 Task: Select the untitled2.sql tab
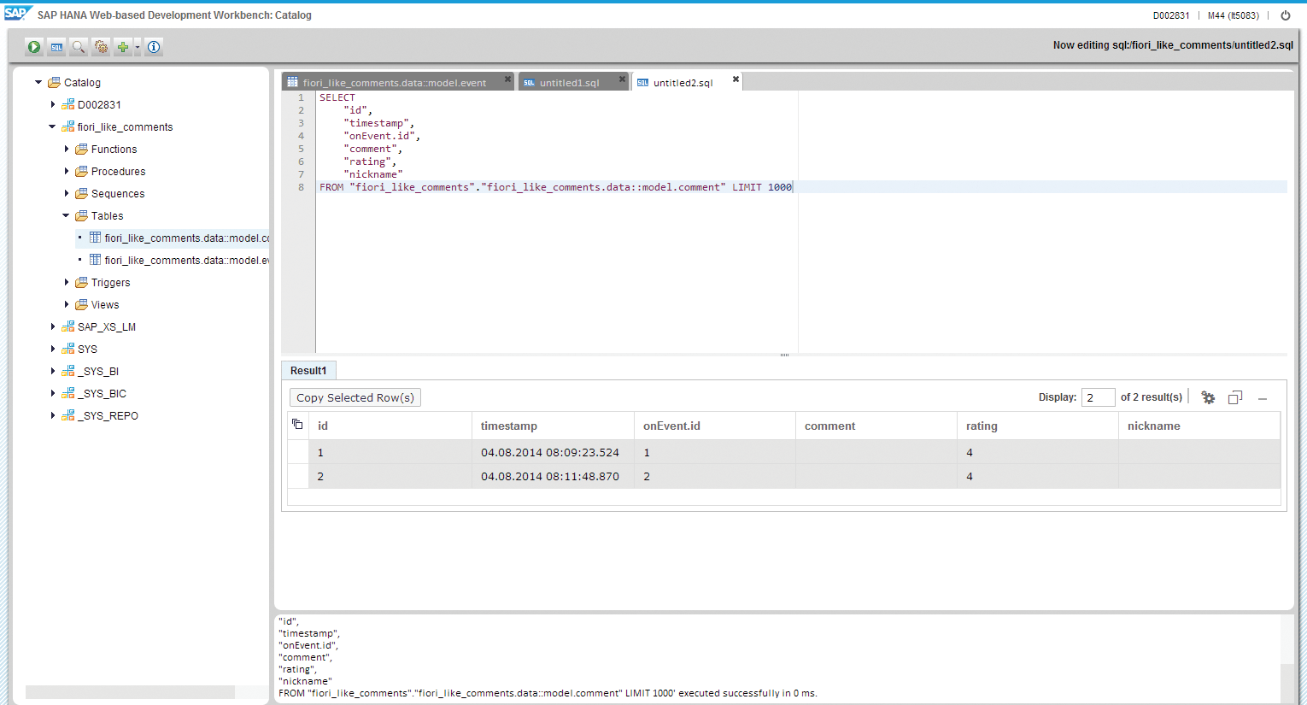[x=683, y=83]
